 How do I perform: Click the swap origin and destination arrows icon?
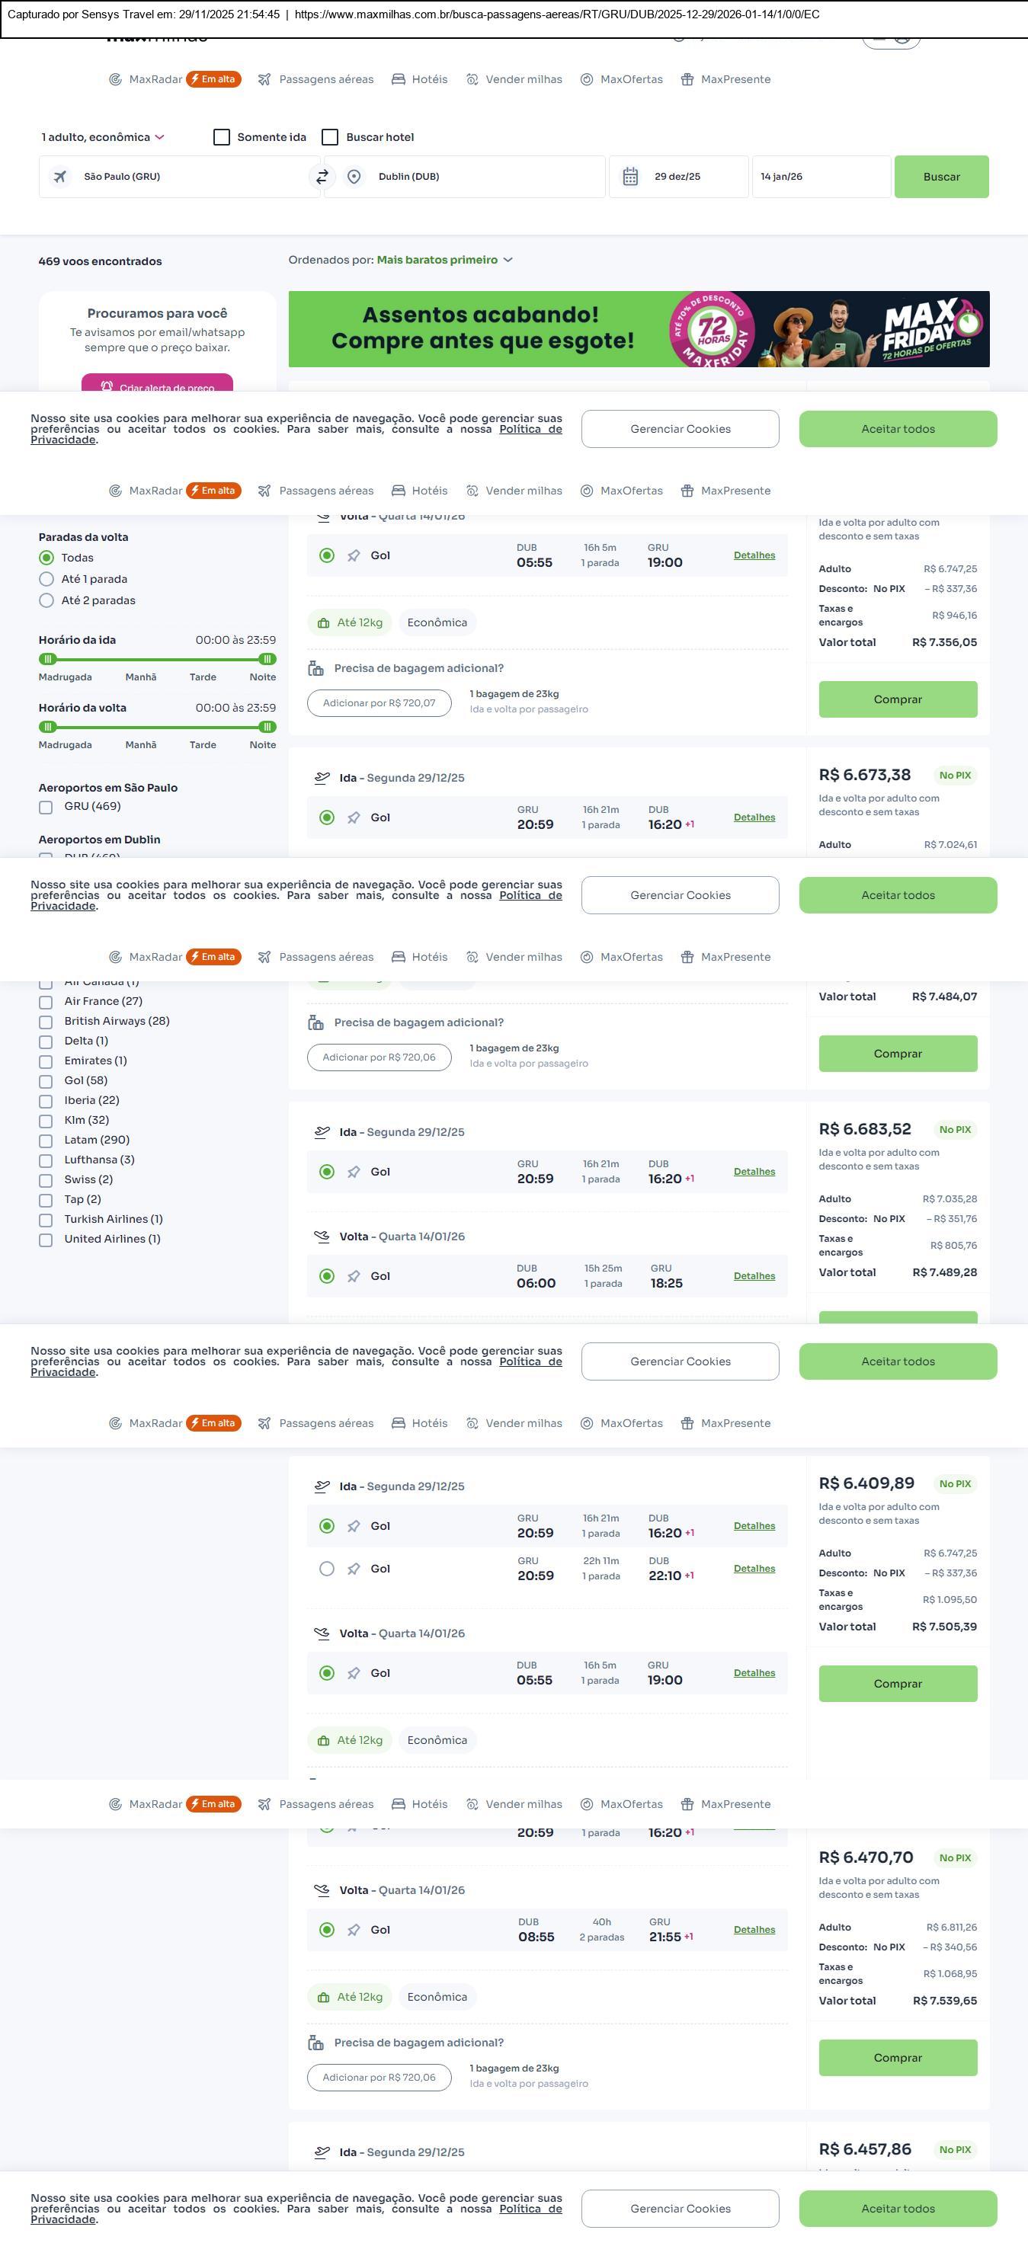click(322, 177)
